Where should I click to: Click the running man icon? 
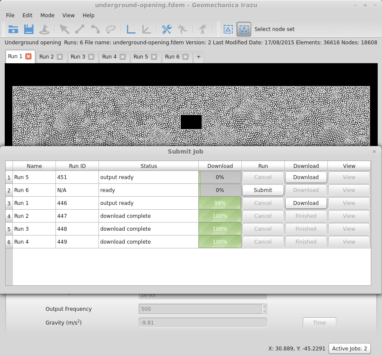(182, 29)
